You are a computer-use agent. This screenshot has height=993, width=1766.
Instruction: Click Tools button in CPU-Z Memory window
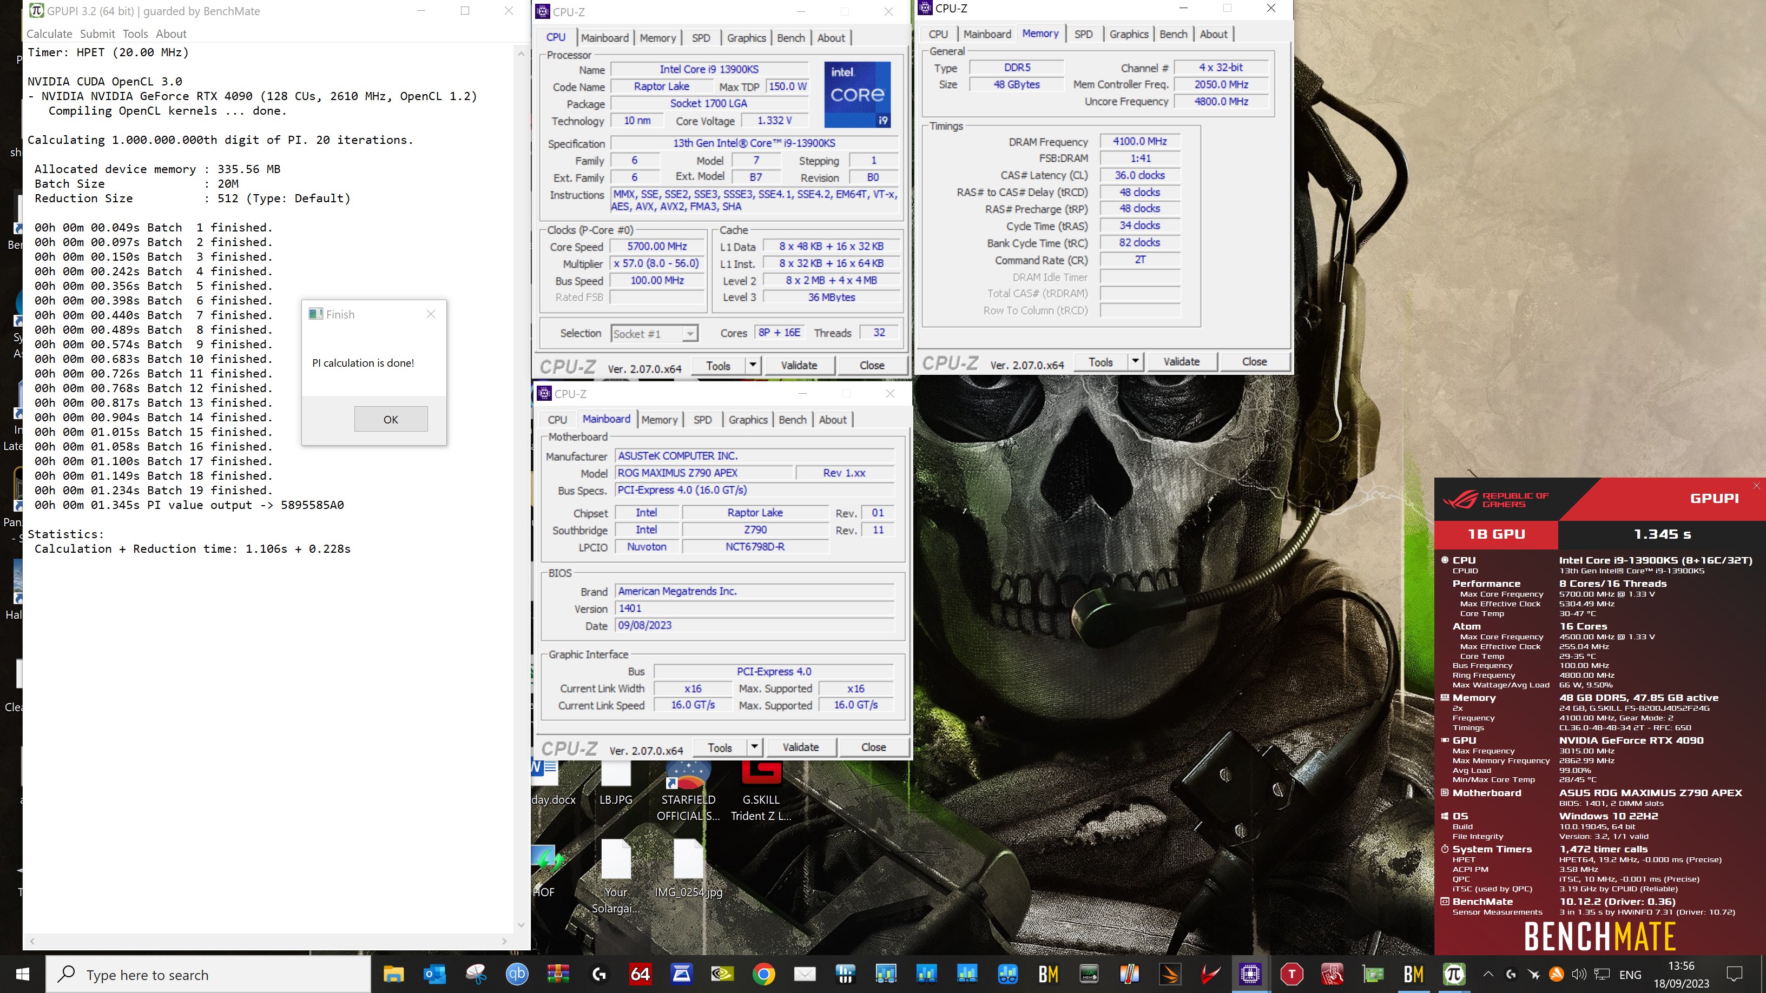pos(1101,361)
